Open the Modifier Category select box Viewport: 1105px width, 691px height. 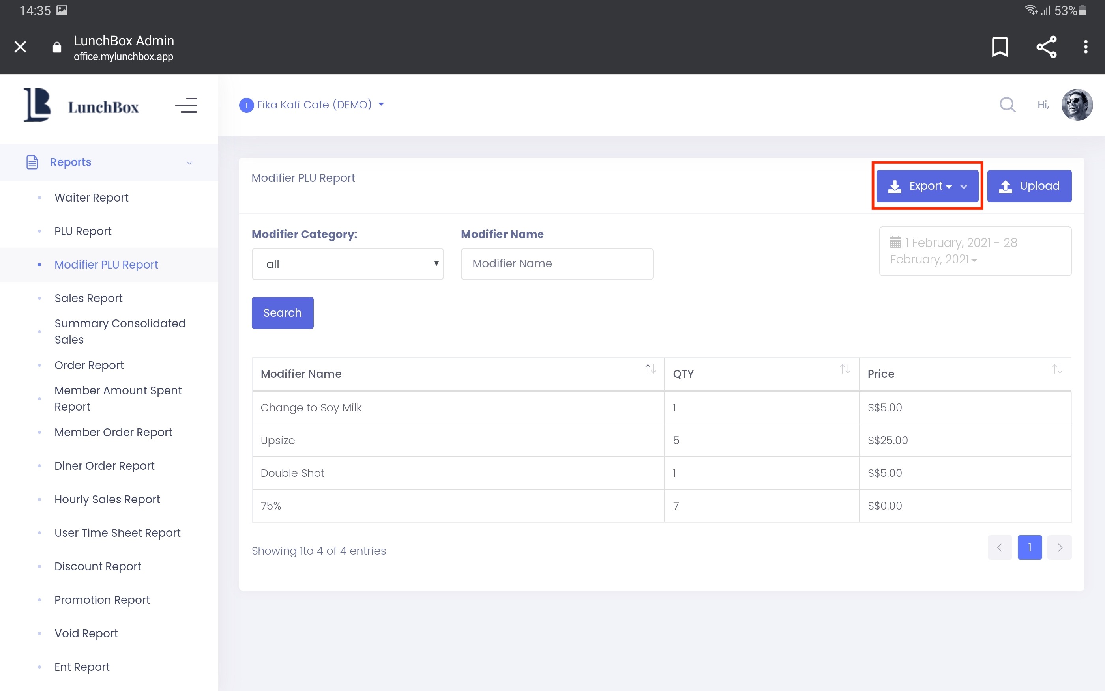[347, 264]
